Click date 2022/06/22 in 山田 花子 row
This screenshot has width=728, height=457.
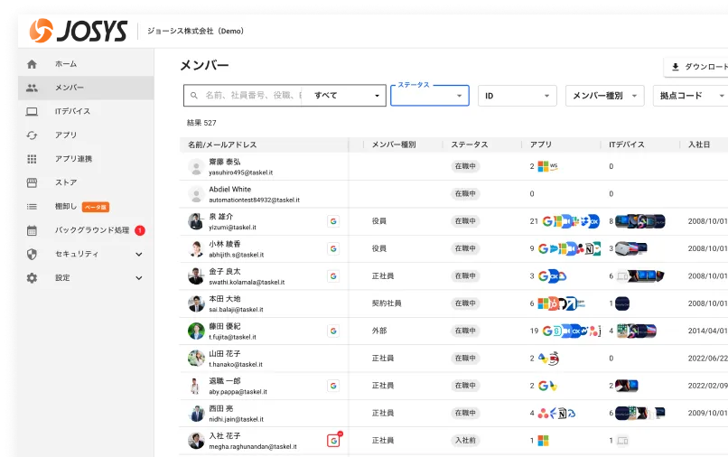tap(707, 358)
